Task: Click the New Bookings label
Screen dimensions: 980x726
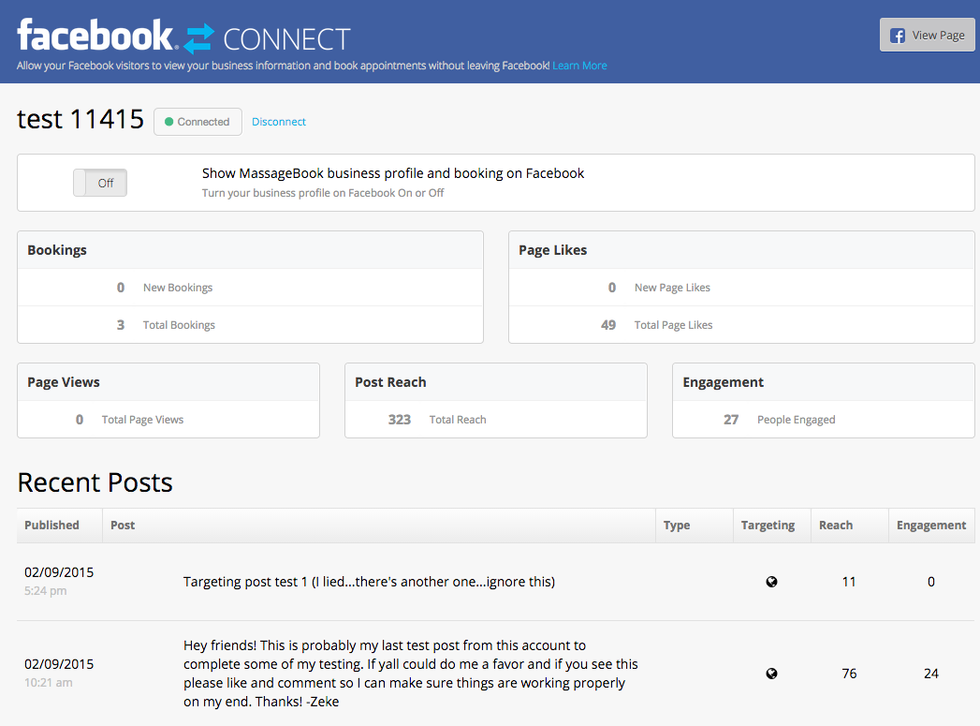Action: (178, 288)
